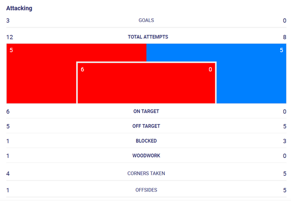Click away offsides value 5

[x=285, y=190]
